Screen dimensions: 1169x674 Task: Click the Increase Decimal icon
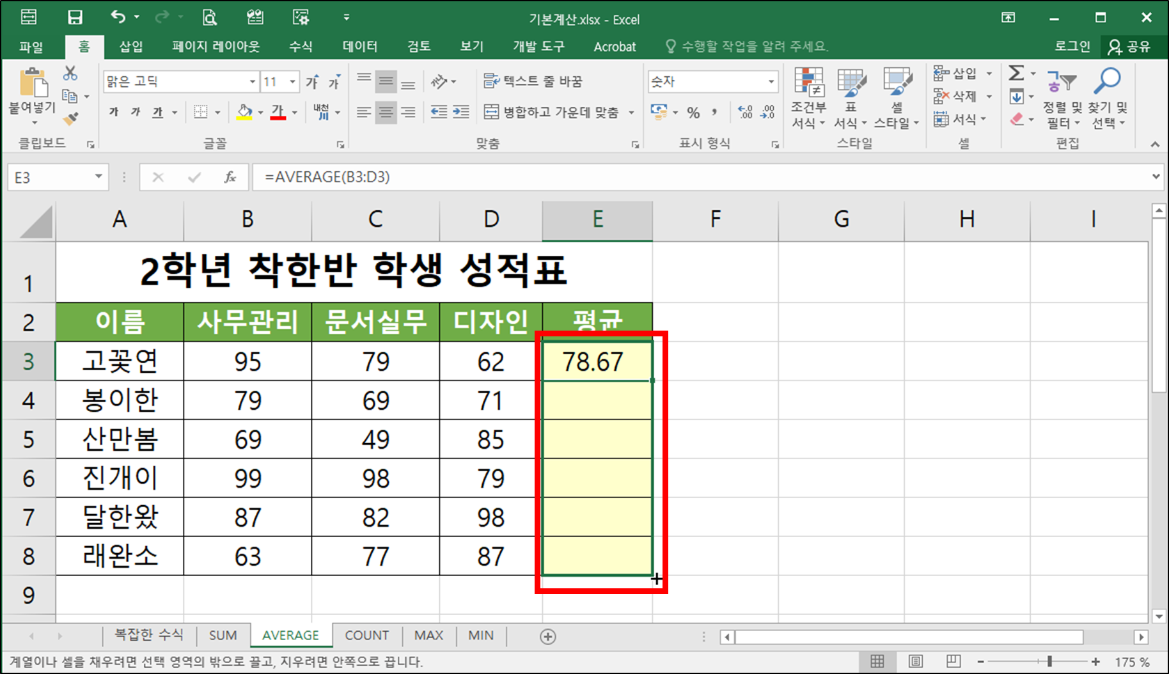tap(744, 113)
